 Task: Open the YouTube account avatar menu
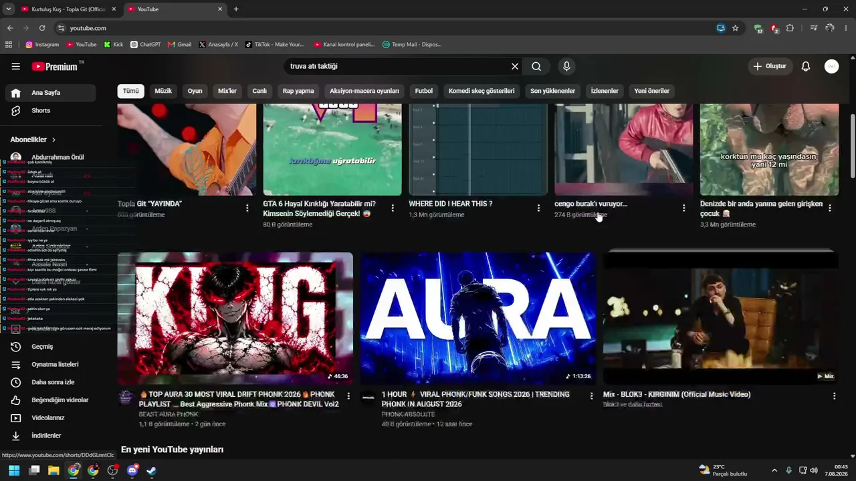[832, 66]
